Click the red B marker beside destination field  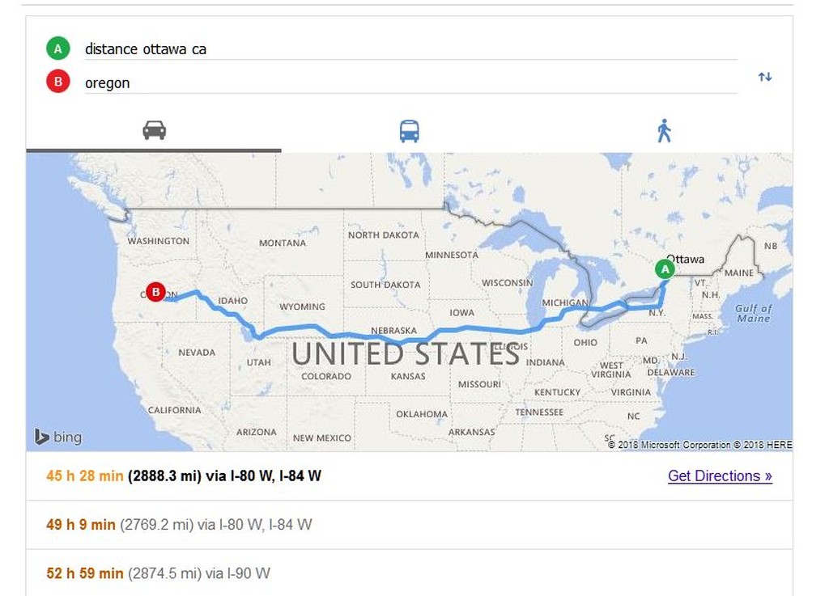(58, 82)
